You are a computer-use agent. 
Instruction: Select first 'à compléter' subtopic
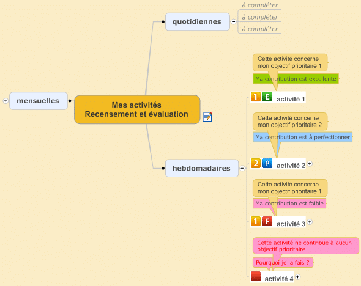click(x=259, y=5)
